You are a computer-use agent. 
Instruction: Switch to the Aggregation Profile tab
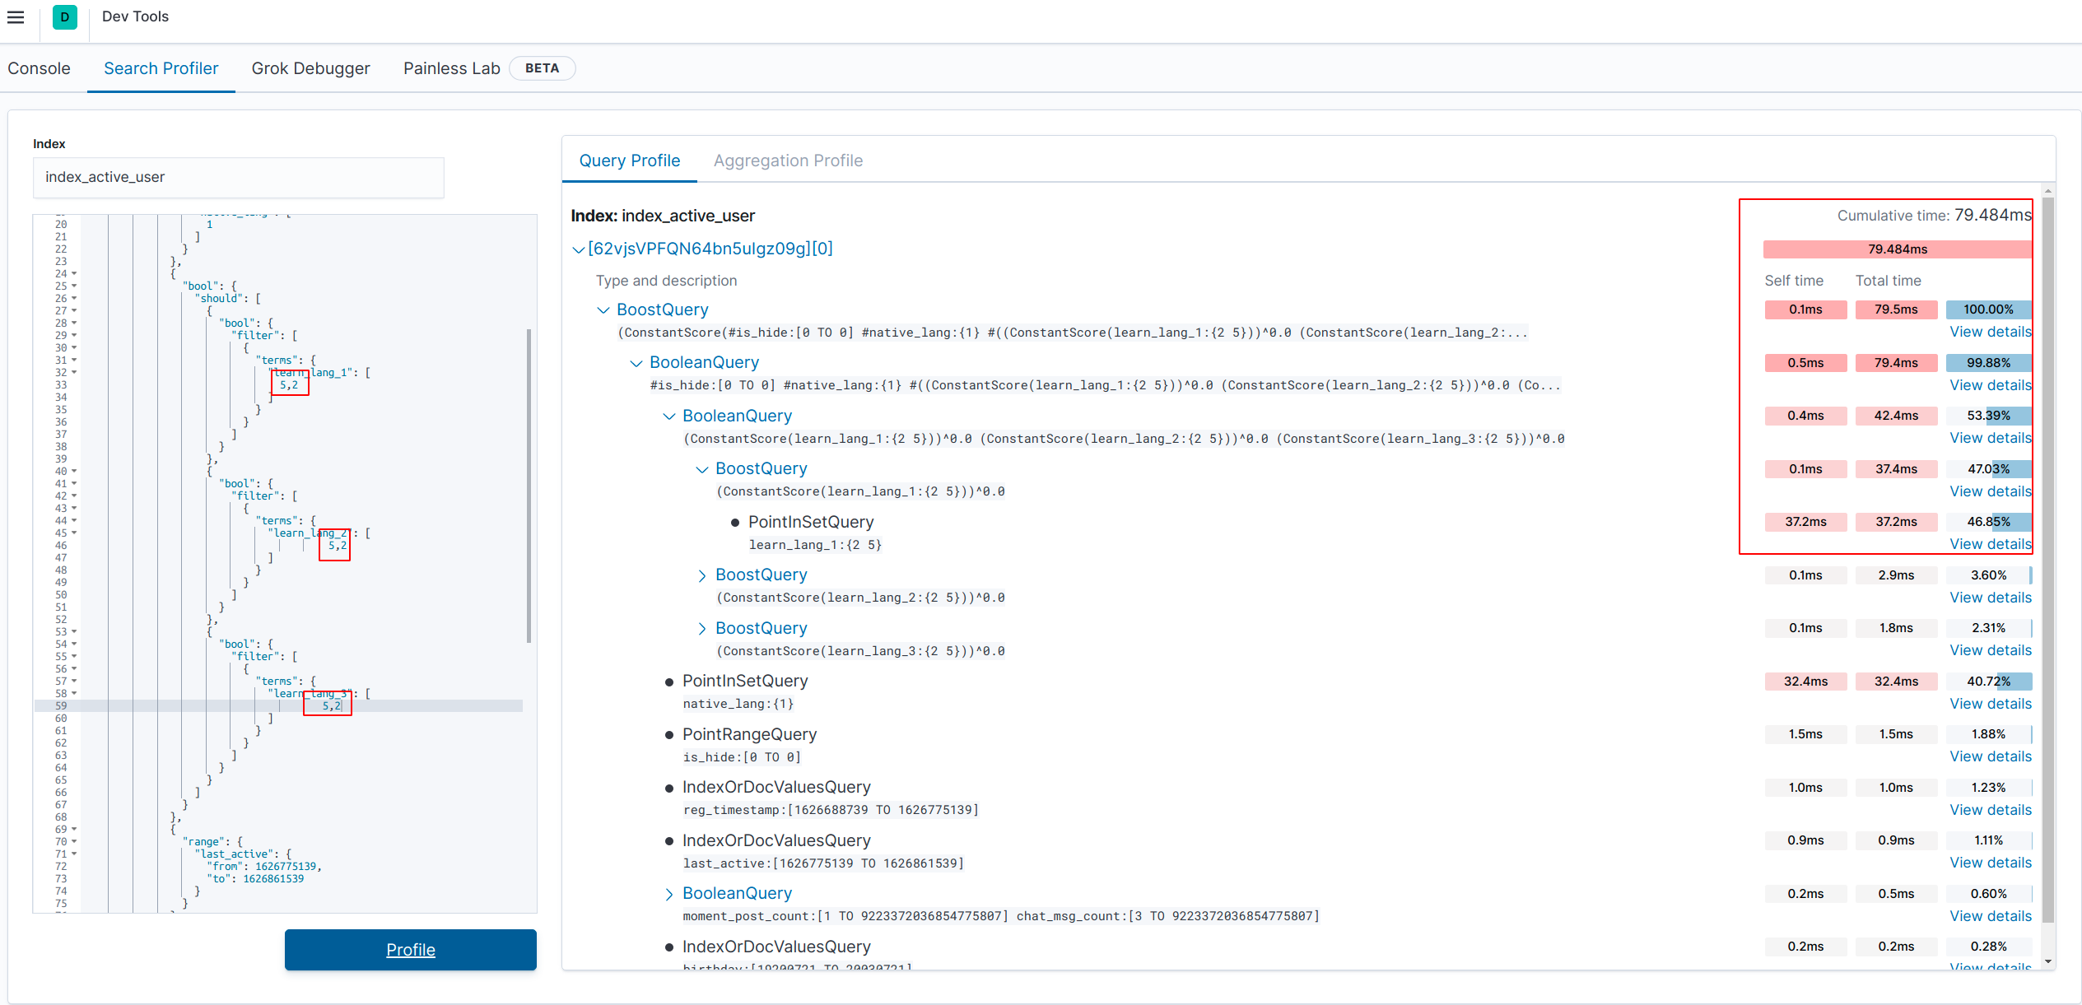coord(788,160)
